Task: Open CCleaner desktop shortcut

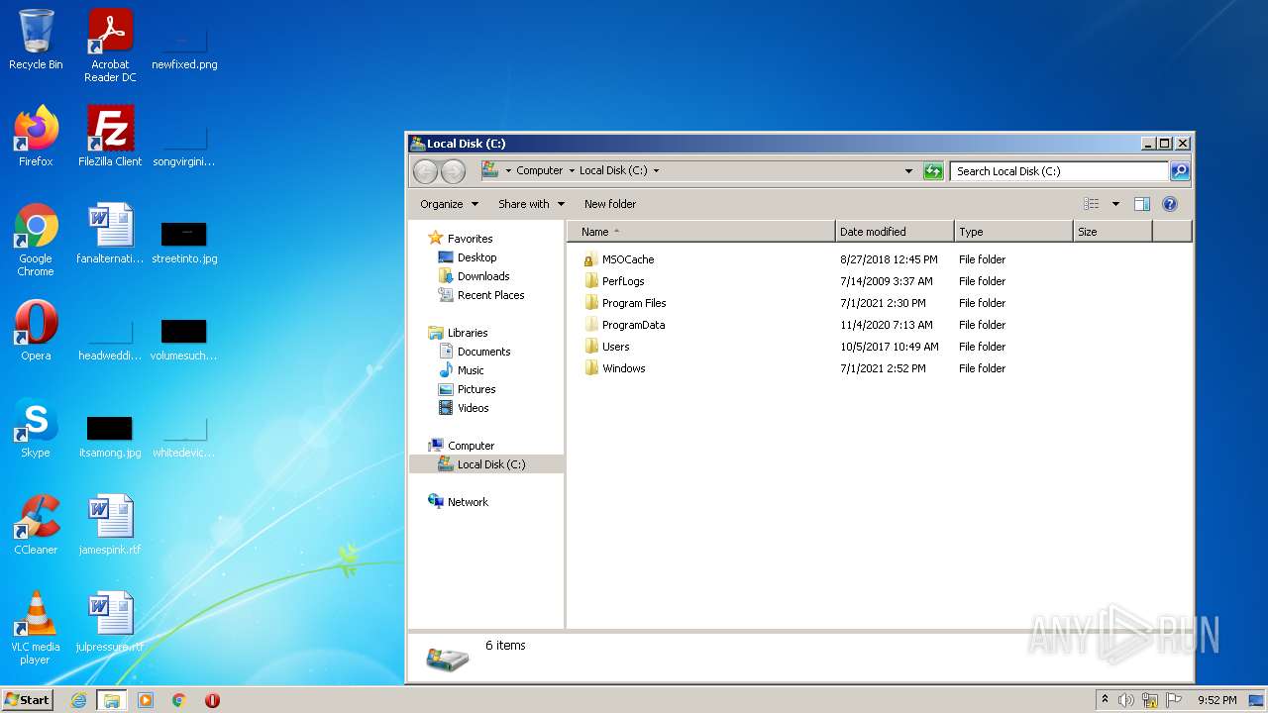Action: [x=36, y=525]
